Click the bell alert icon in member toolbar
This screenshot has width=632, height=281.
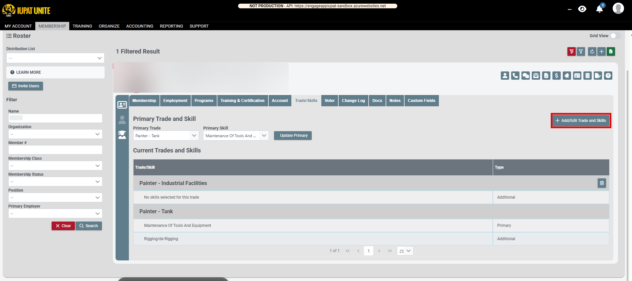(x=567, y=76)
